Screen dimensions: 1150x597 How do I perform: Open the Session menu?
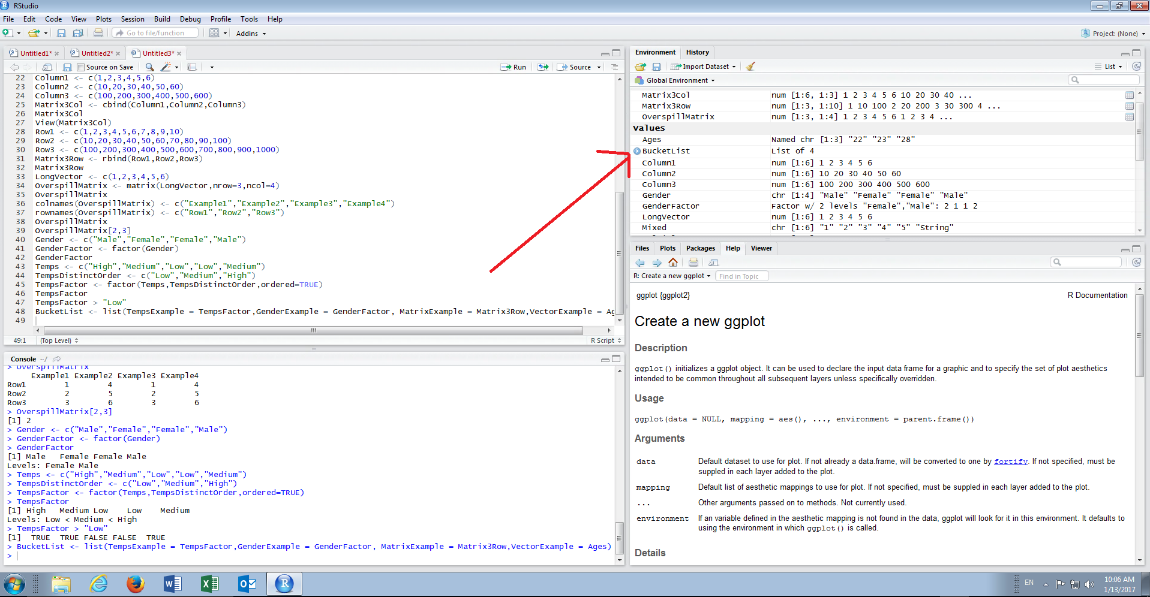tap(133, 19)
